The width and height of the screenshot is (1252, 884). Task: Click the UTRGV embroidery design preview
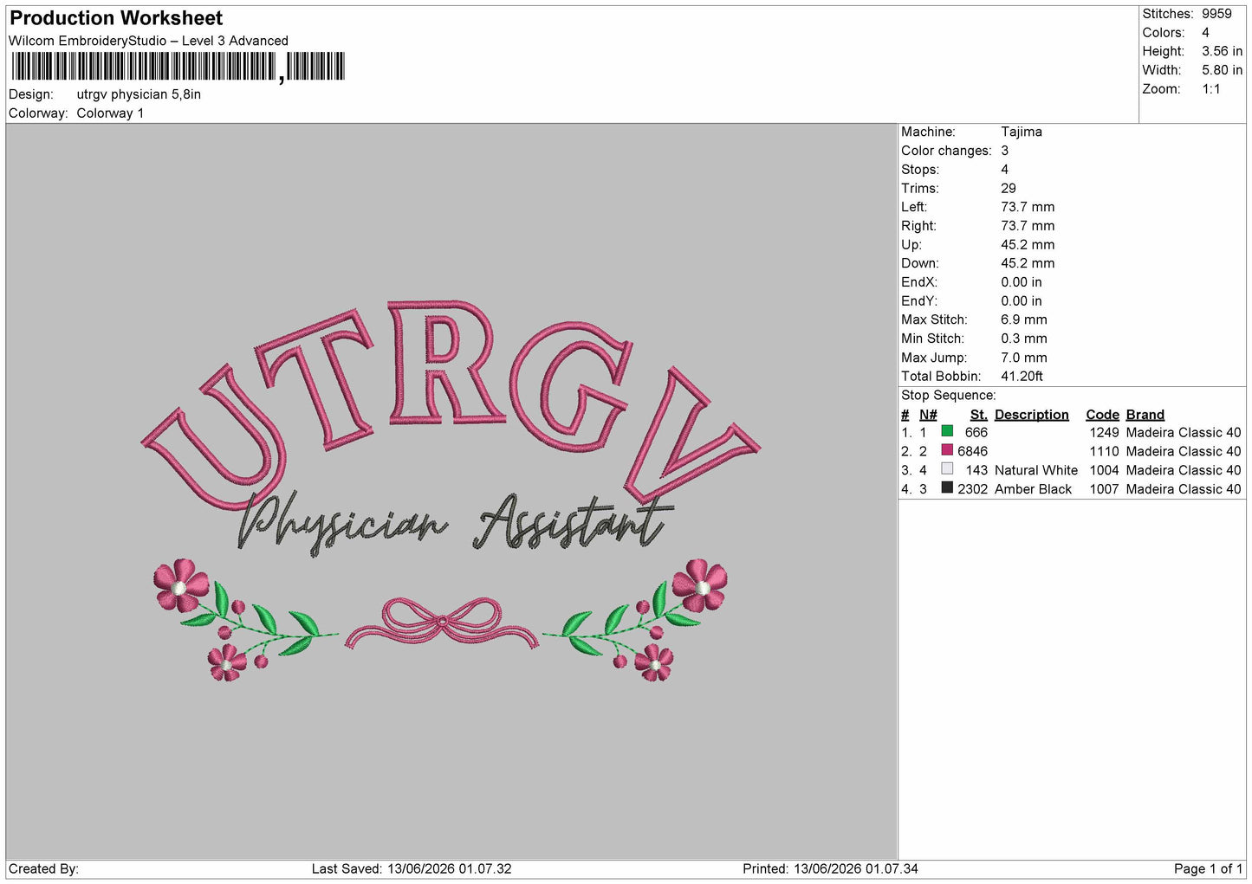tap(451, 491)
